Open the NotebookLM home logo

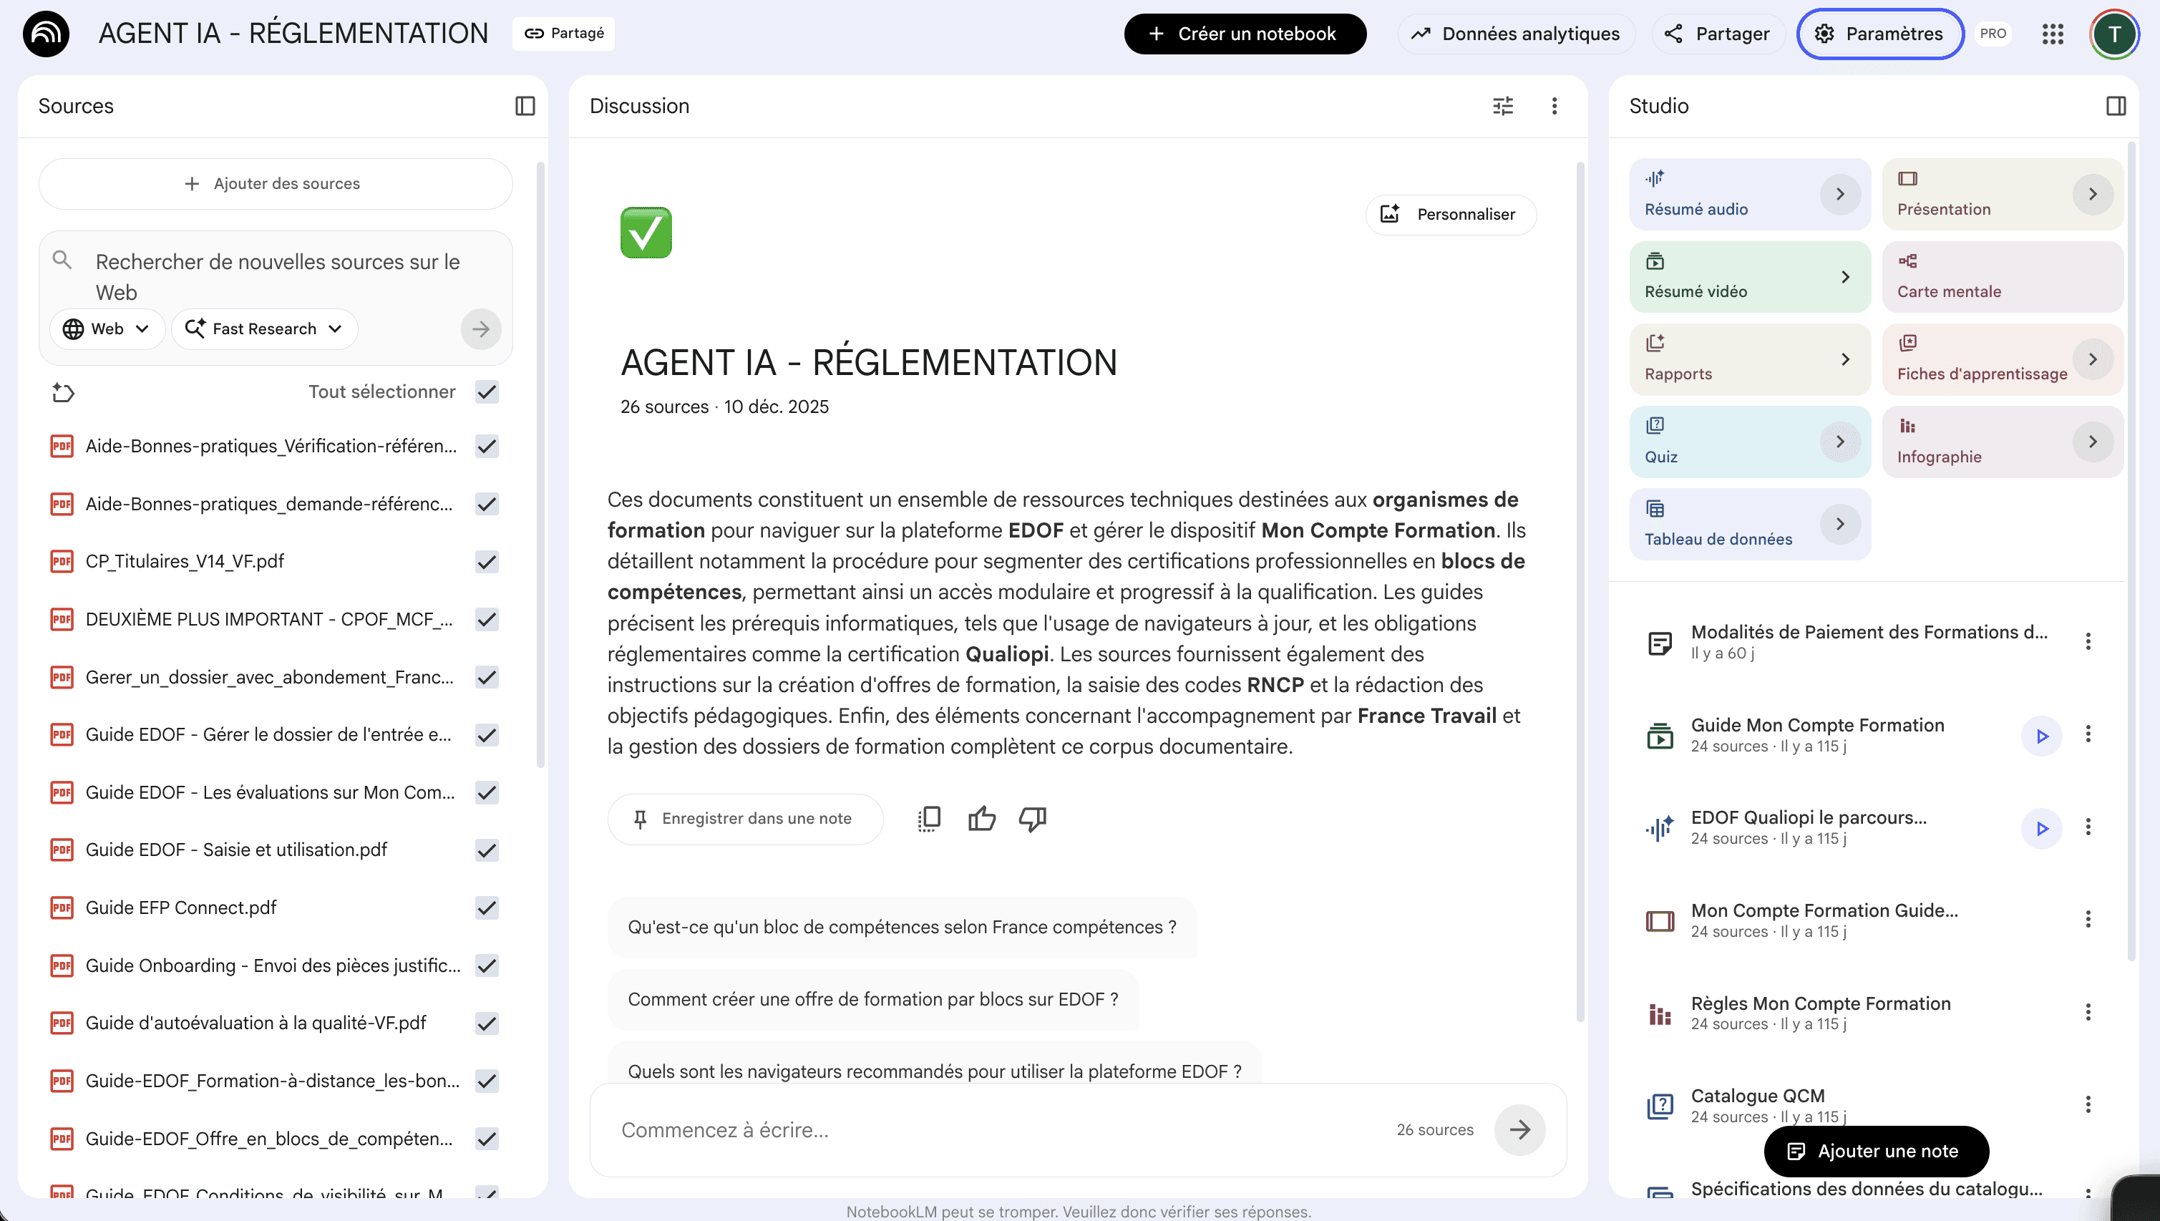pos(46,34)
